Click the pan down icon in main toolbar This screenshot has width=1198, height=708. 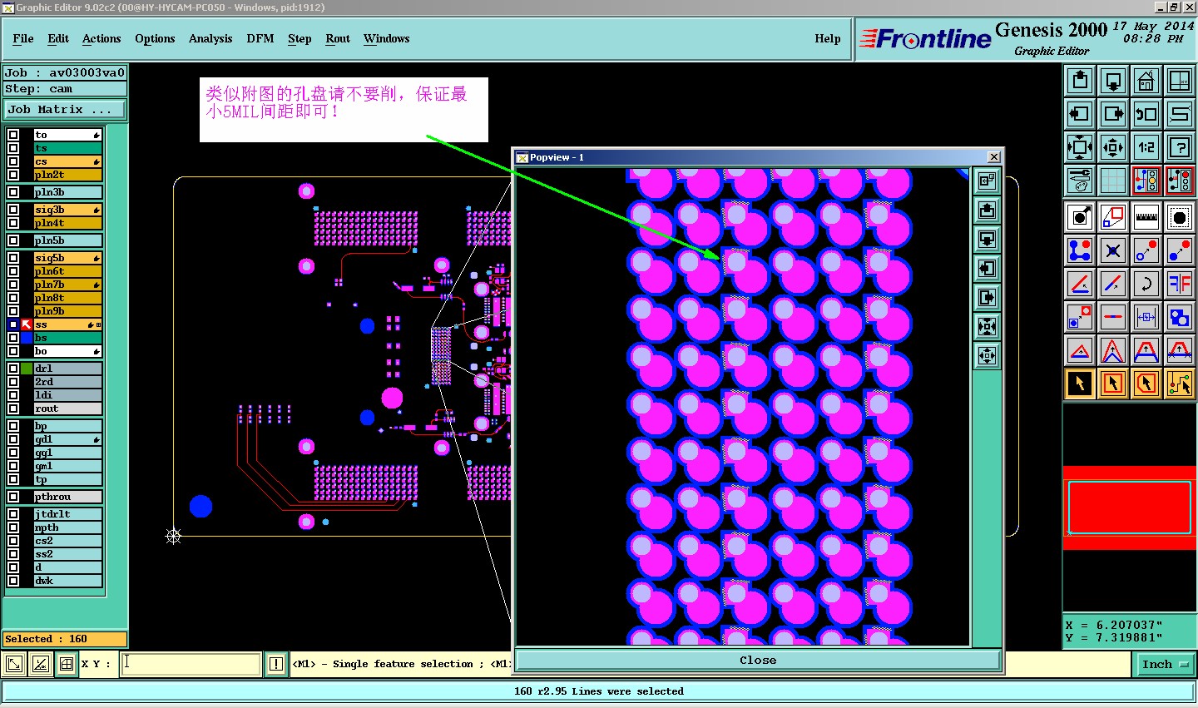[1113, 81]
